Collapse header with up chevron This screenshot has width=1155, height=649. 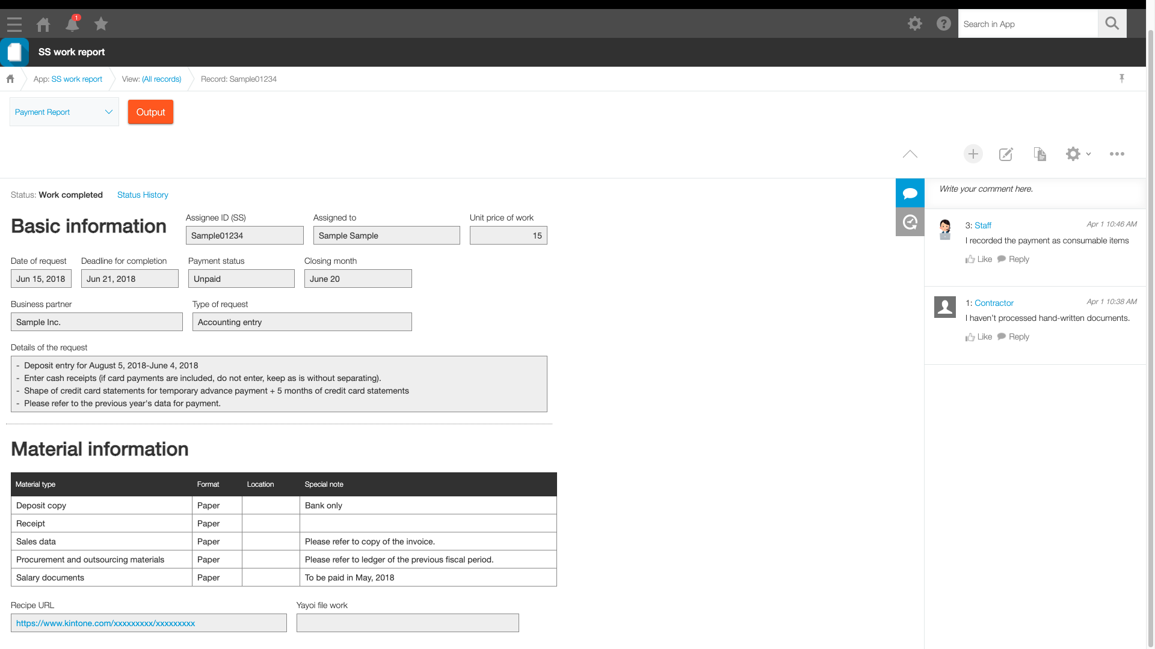click(x=910, y=154)
